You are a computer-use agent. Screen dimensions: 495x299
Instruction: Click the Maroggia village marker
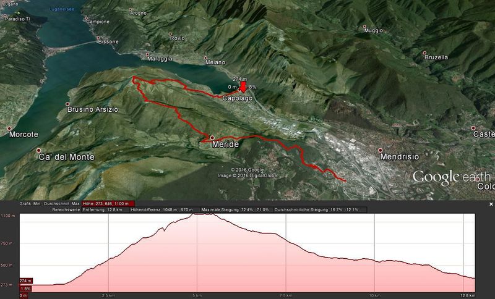pos(147,54)
